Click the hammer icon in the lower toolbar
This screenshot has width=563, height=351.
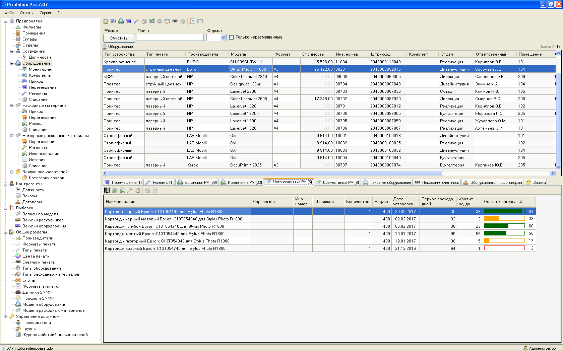click(130, 190)
